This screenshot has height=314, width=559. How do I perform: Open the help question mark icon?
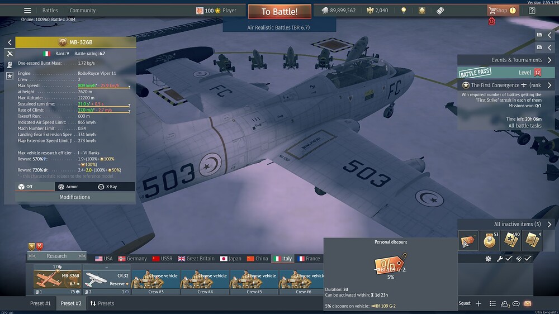click(532, 10)
